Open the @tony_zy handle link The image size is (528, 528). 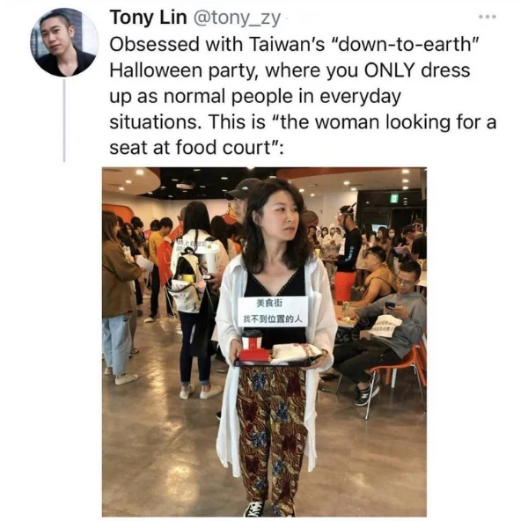click(x=237, y=18)
